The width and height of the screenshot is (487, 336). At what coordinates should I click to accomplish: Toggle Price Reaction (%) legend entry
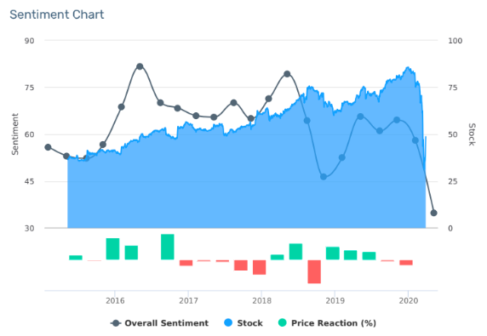point(327,323)
